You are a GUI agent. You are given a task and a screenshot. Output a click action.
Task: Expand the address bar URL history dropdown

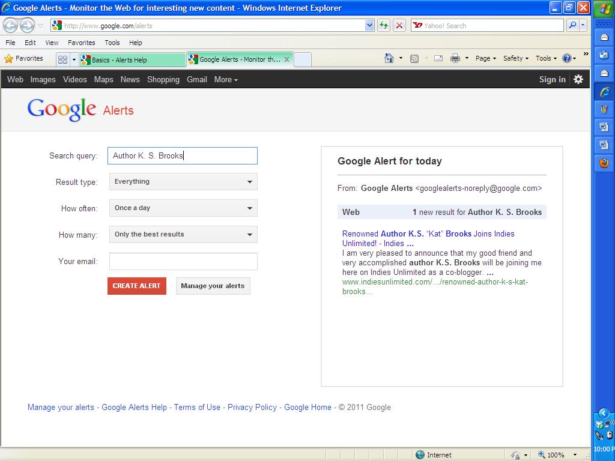coord(369,25)
